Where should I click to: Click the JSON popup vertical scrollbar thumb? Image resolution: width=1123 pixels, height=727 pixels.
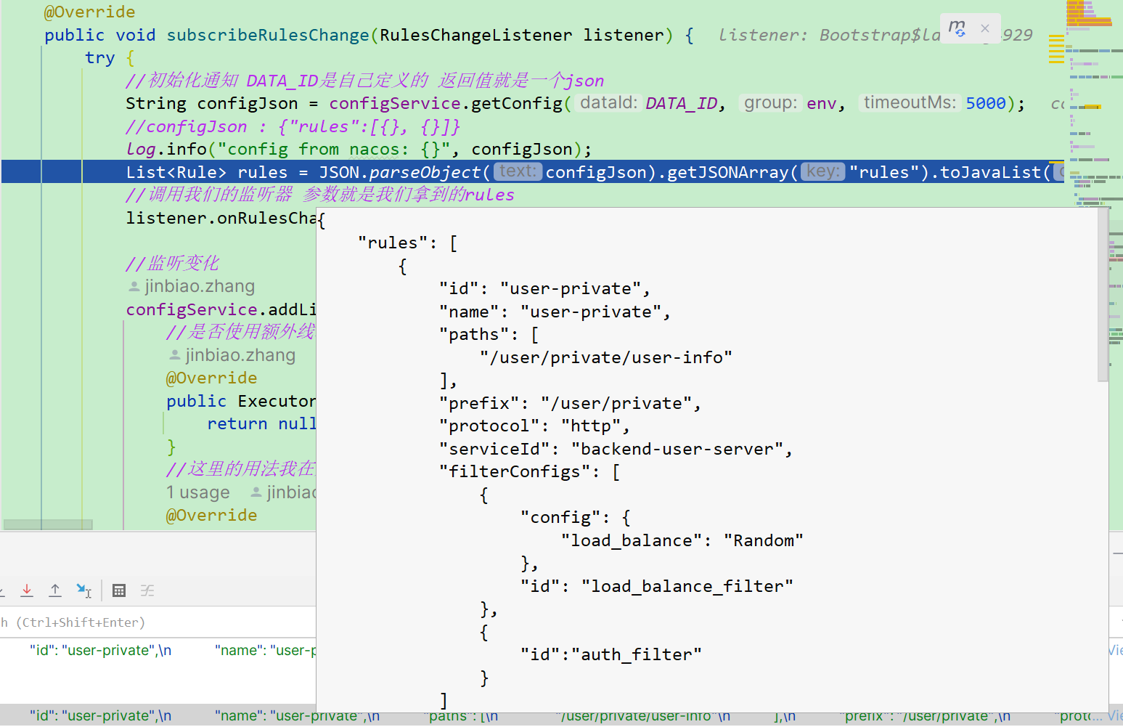[1103, 294]
